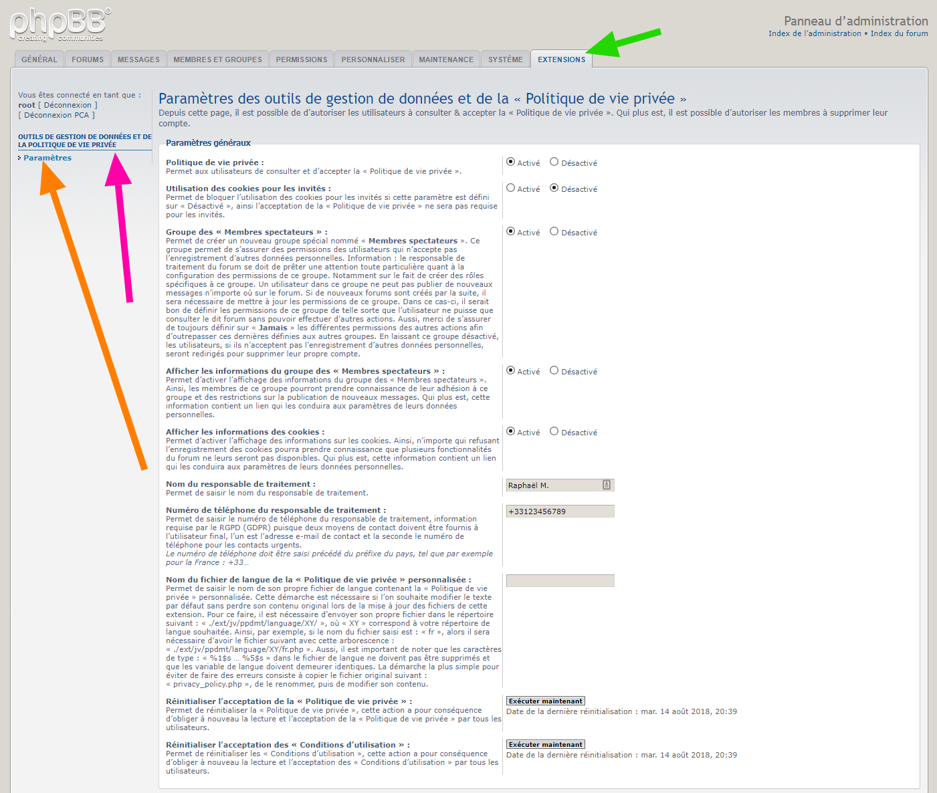
Task: Switch to the Forums tab
Action: (88, 60)
